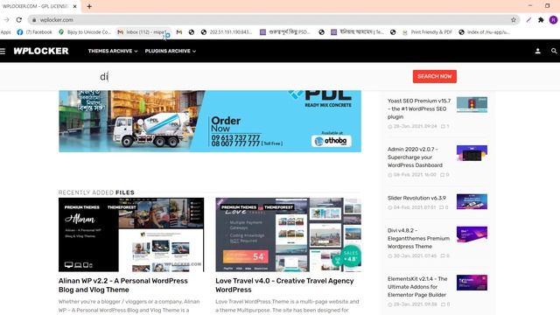Open the Alinan WP theme thumbnail
560x315 pixels.
point(131,234)
